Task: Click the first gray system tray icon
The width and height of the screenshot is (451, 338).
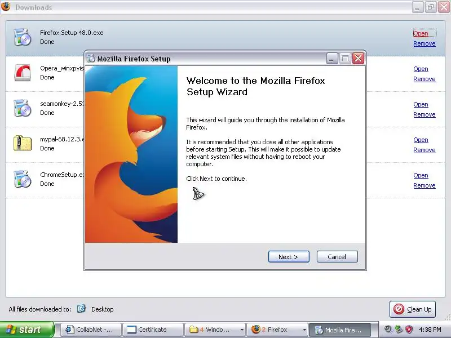Action: click(388, 330)
